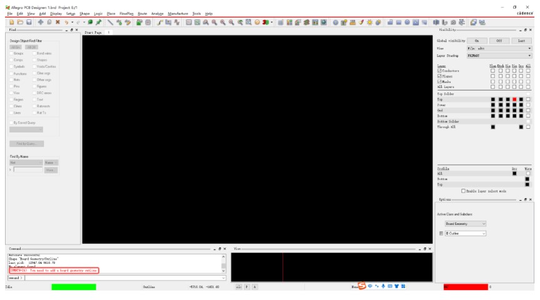The image size is (540, 300).
Task: Check the All column box for Bottom layer
Action: [x=528, y=116]
